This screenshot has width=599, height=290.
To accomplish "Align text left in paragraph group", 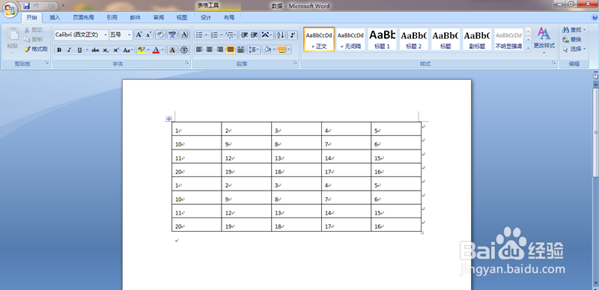I will tap(199, 49).
